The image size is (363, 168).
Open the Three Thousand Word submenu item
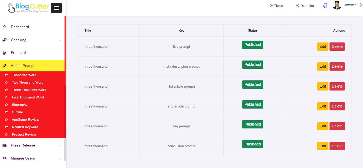[29, 90]
